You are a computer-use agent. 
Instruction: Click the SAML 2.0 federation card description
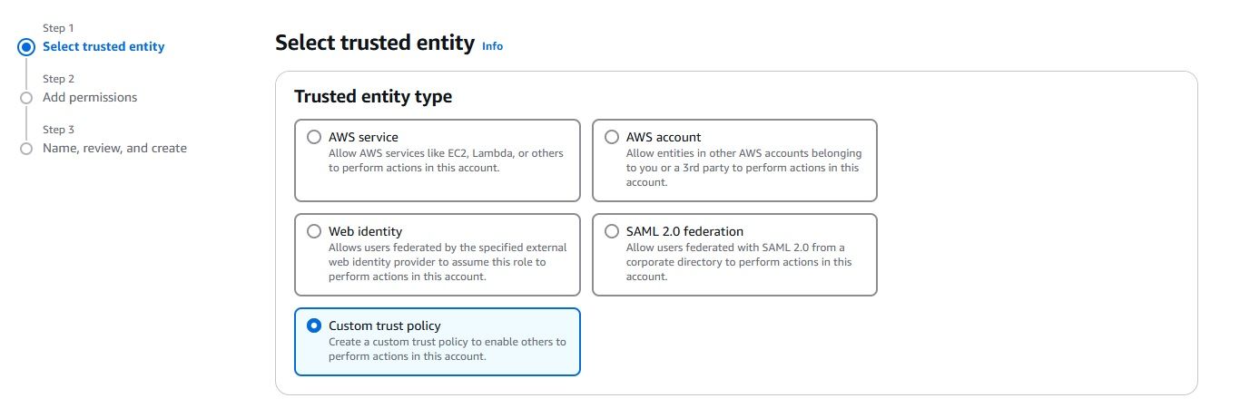(737, 262)
